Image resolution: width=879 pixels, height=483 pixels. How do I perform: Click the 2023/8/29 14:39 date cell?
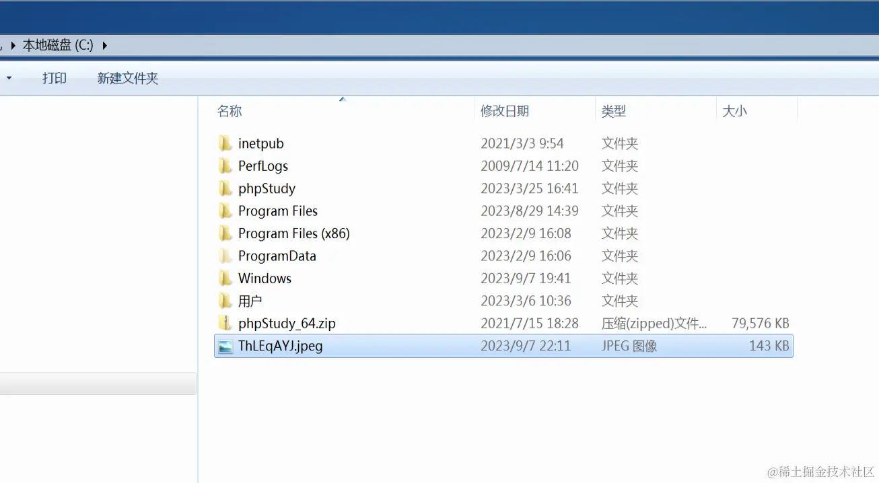(x=530, y=211)
